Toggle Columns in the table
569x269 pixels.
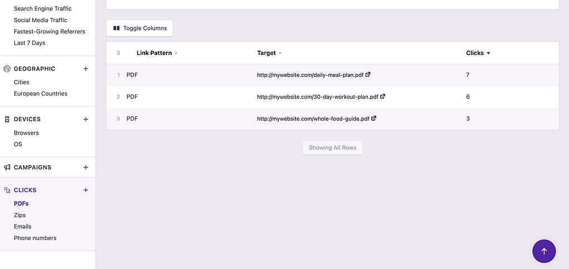point(140,28)
